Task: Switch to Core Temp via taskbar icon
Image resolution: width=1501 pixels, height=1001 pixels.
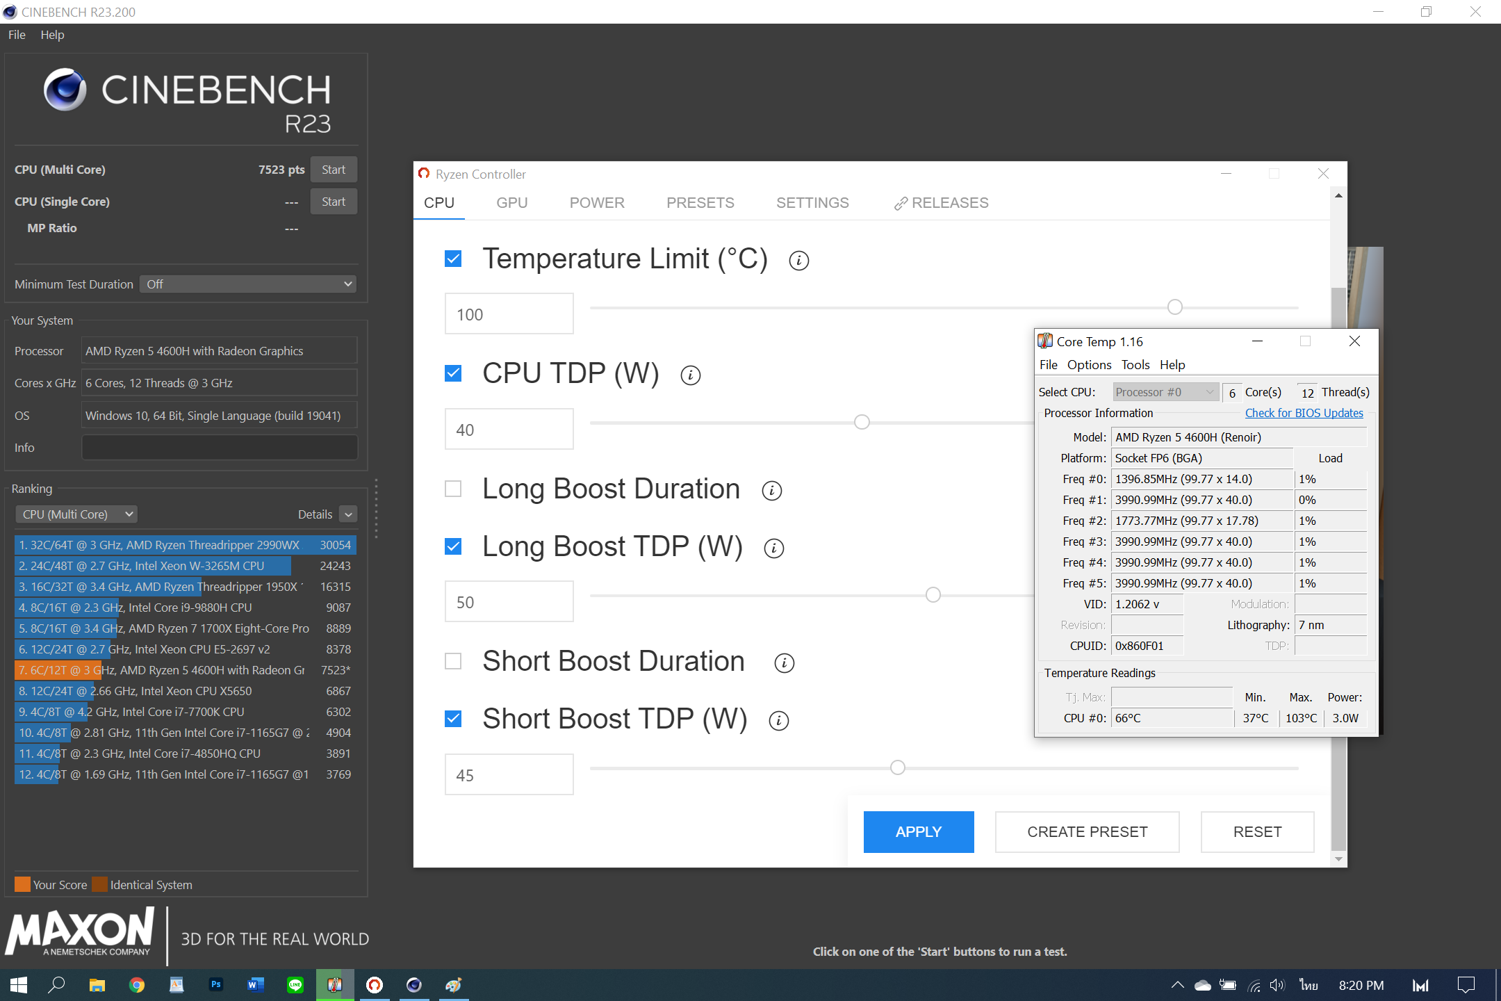Action: (335, 985)
